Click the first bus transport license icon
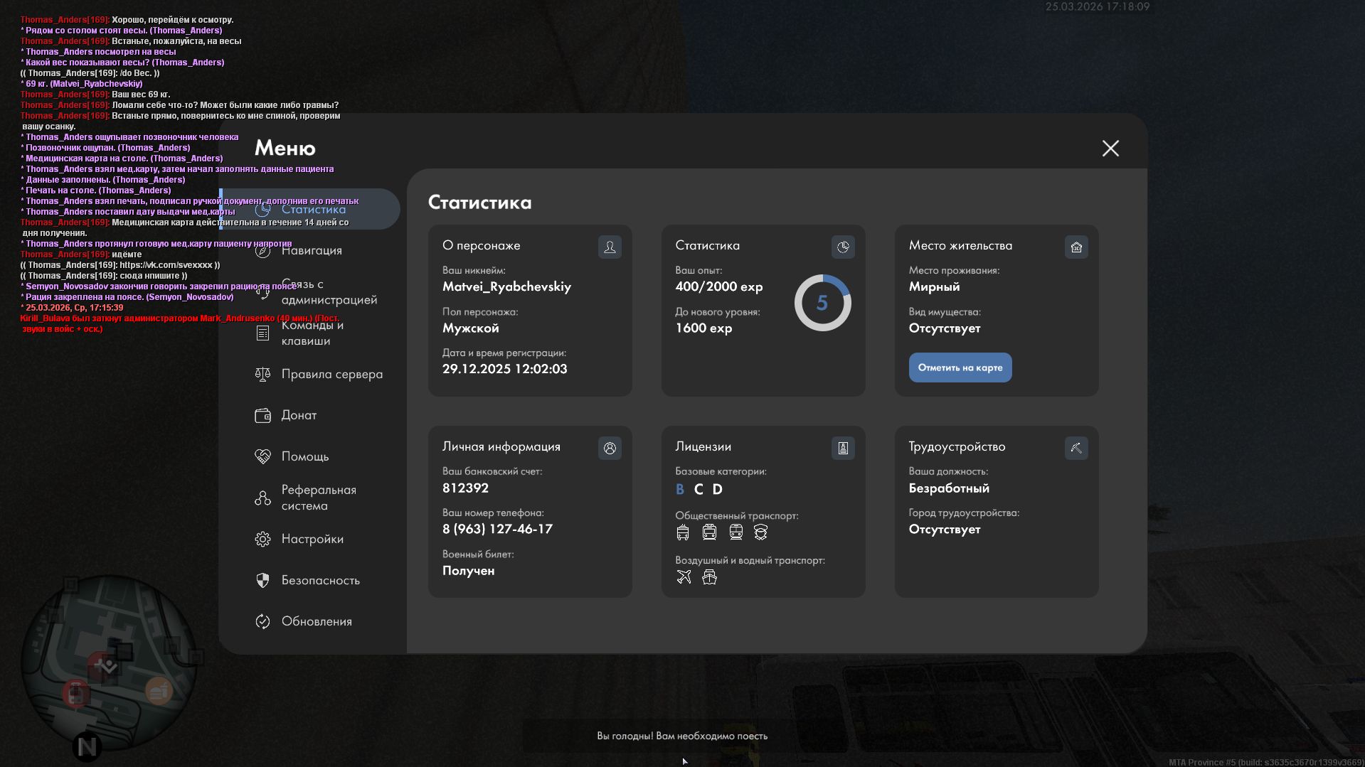This screenshot has height=767, width=1365. pyautogui.click(x=683, y=532)
